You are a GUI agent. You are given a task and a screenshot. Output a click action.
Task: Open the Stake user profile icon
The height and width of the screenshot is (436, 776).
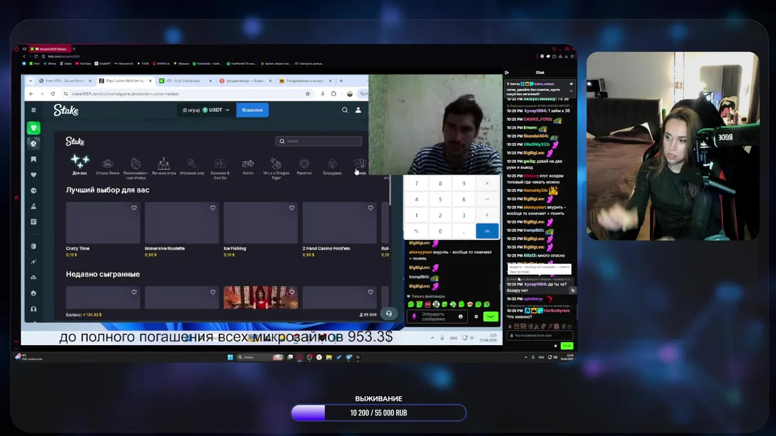click(x=358, y=110)
